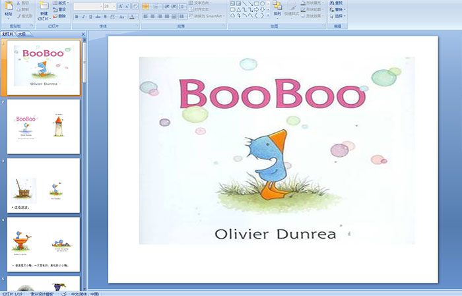Select slide 4 thumbnail with birdbath

click(x=44, y=245)
